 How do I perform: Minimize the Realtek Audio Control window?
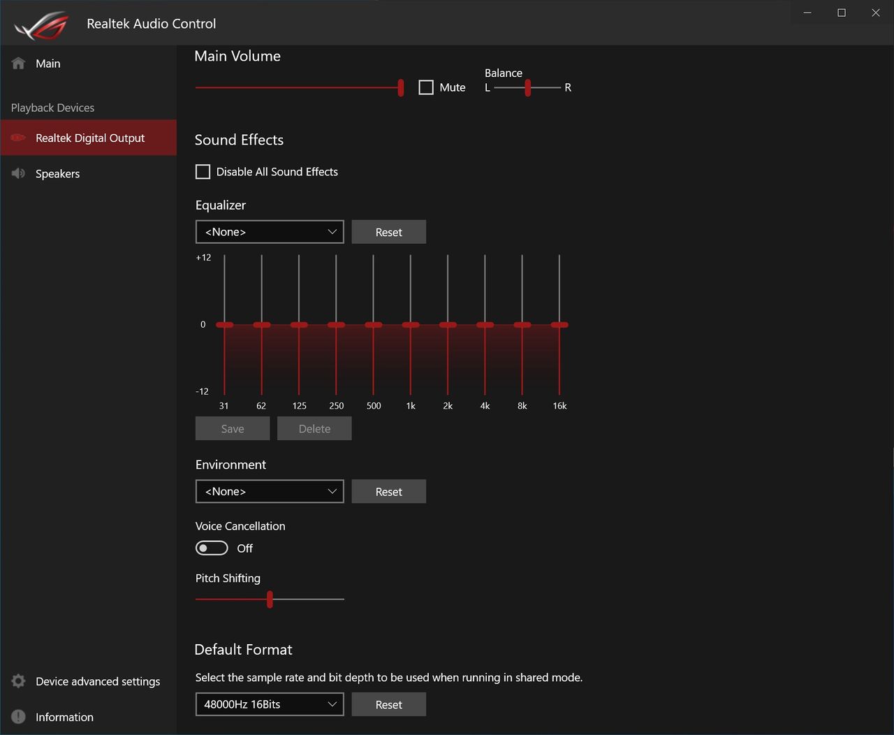click(807, 13)
